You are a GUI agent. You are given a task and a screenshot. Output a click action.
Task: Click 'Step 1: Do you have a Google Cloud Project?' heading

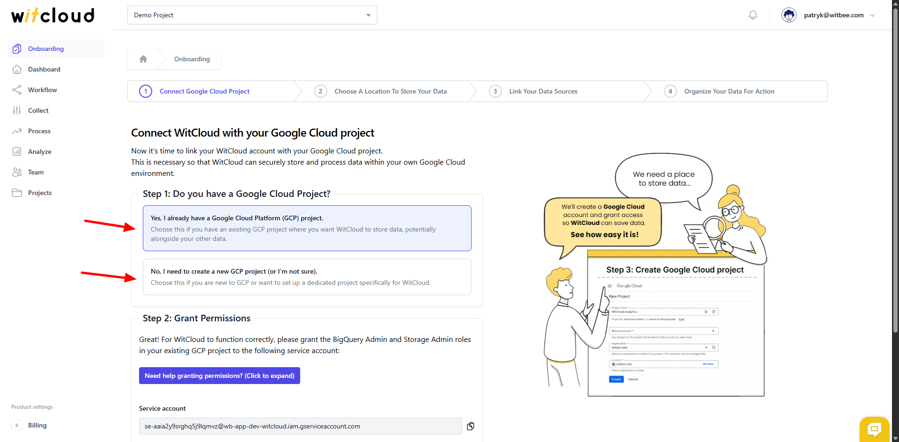(236, 194)
